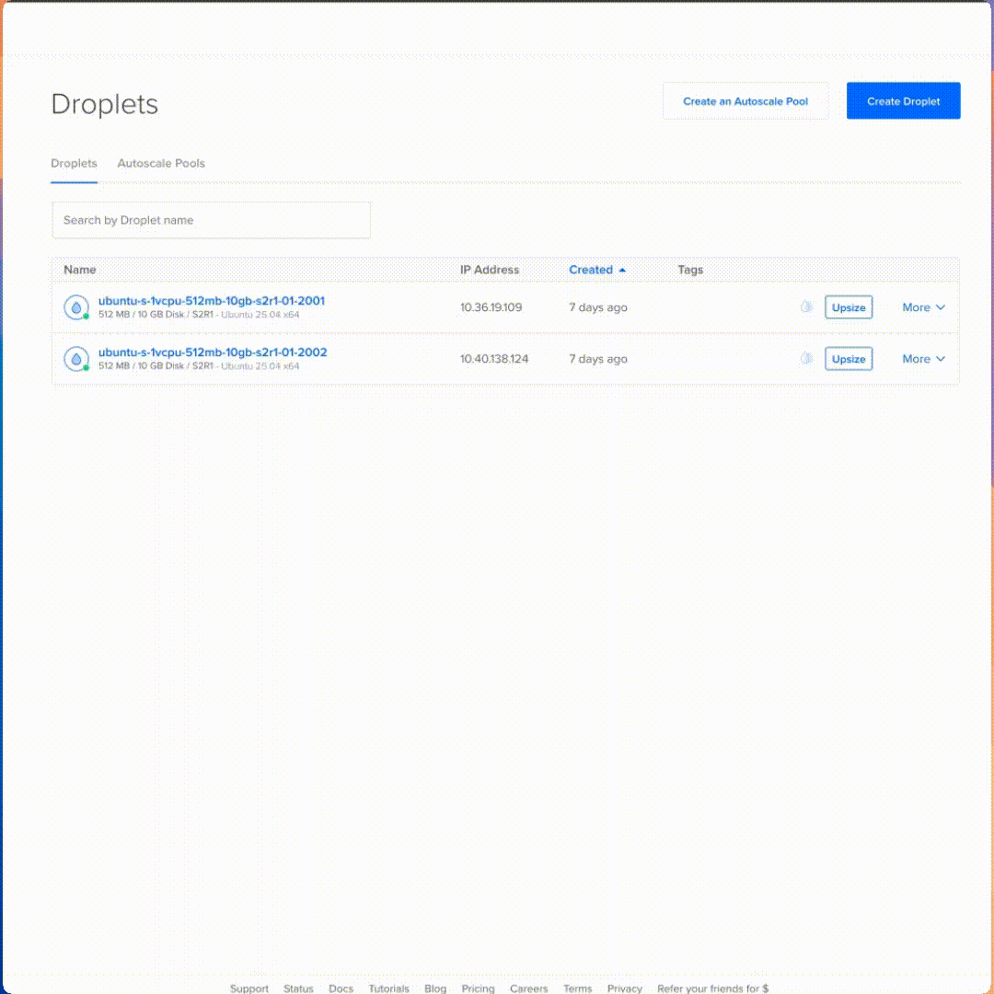The image size is (994, 994).
Task: Open the Pricing footer link
Action: (x=478, y=988)
